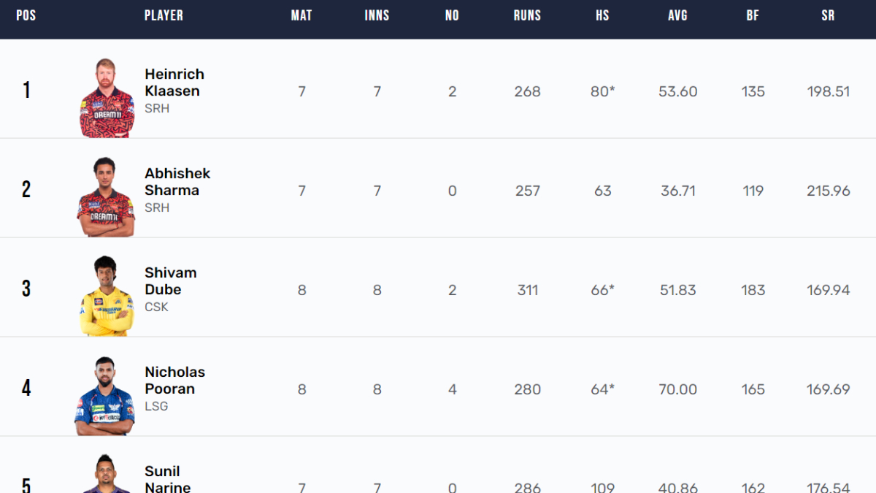876x493 pixels.
Task: Click the MAT column header
Action: tap(301, 15)
